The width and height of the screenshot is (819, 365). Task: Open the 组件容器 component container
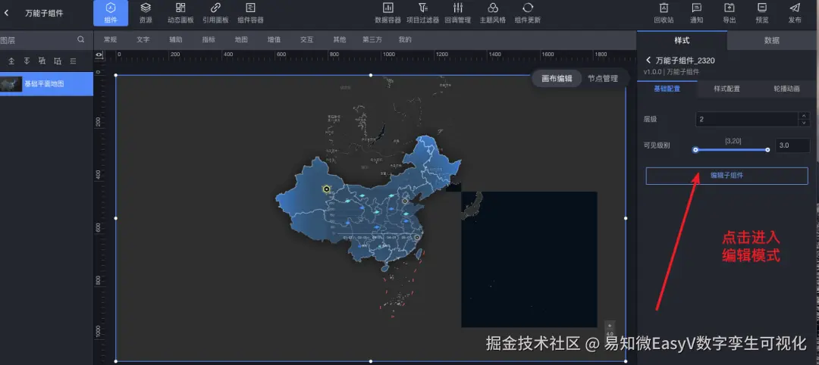click(251, 13)
